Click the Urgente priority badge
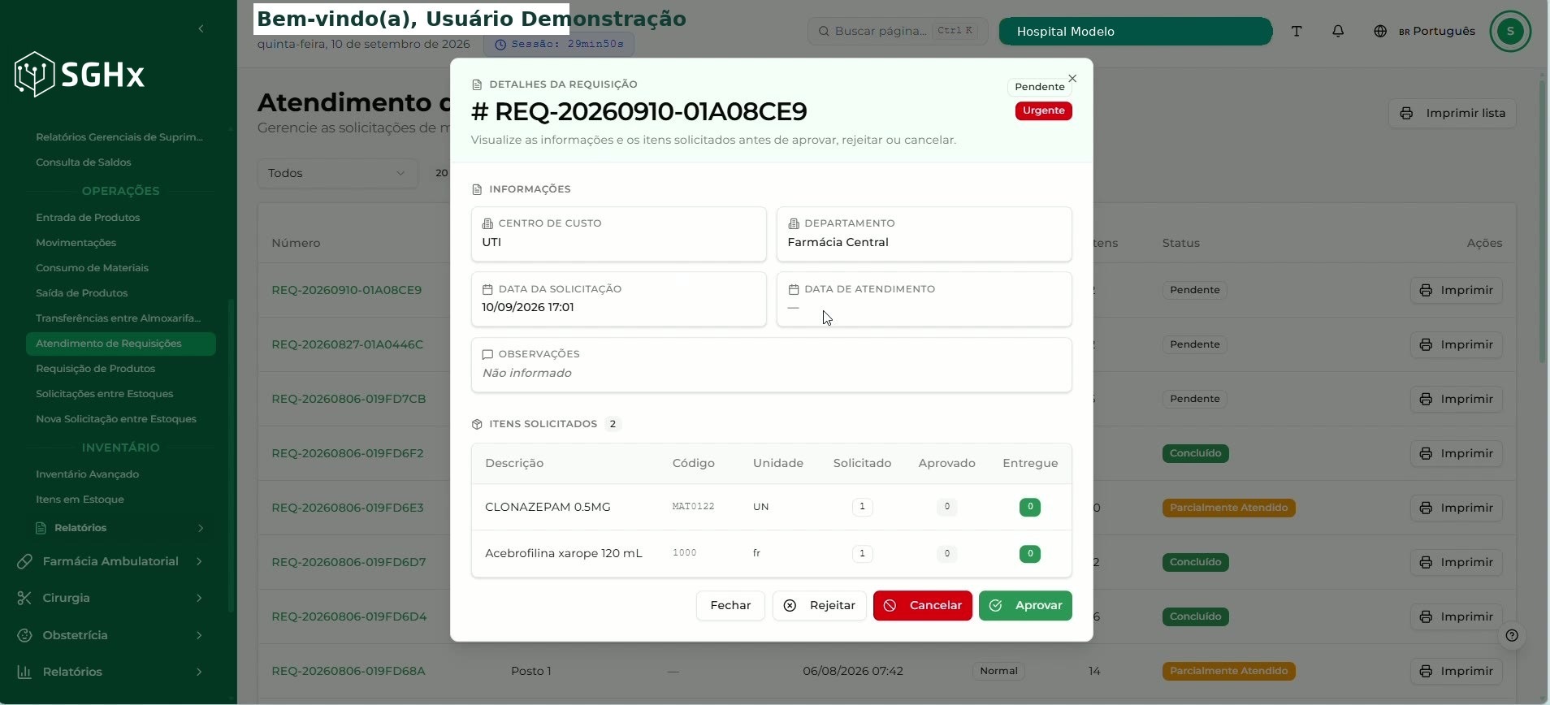Screen dimensions: 1550x705 coord(1043,110)
